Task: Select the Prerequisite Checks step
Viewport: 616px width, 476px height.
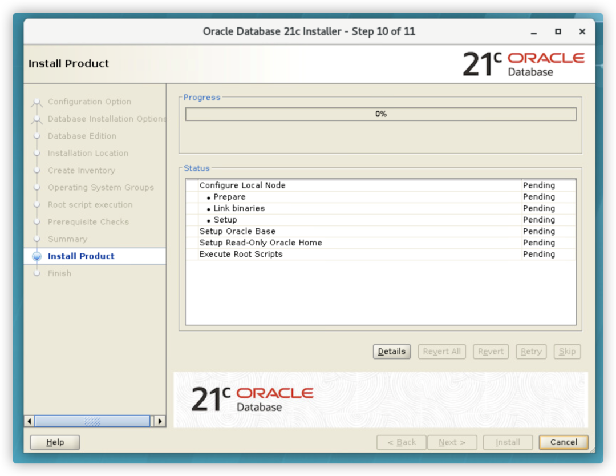Action: pos(88,221)
